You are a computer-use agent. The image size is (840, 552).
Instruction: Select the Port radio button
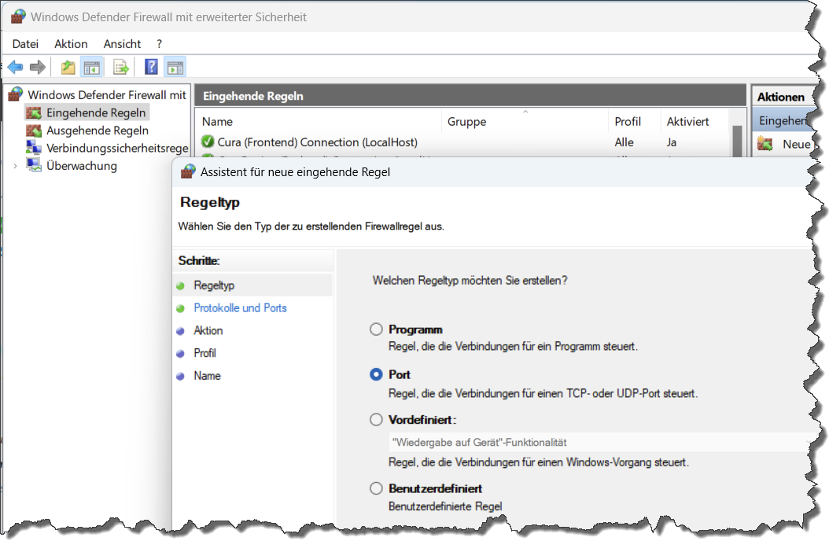[376, 374]
